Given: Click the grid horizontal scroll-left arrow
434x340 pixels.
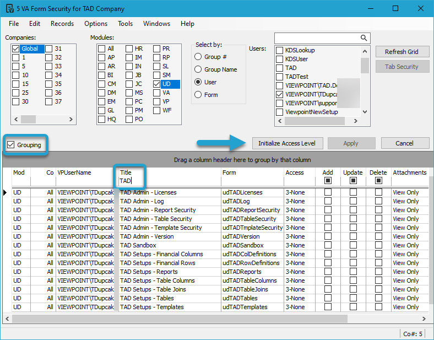Looking at the screenshot, I should coord(7,319).
